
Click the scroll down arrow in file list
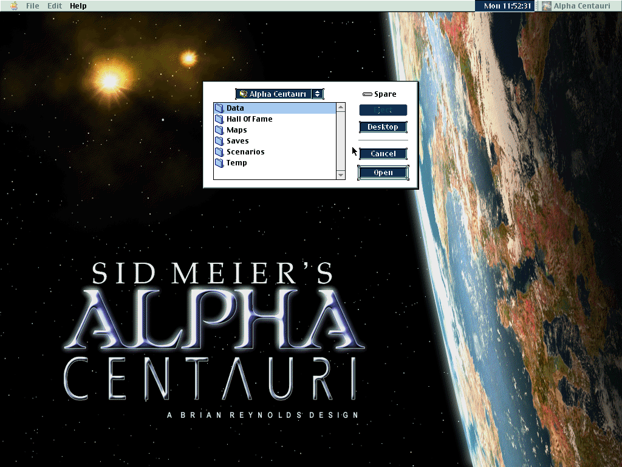pos(340,175)
